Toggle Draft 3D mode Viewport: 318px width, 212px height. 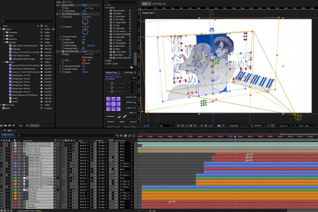tap(256, 126)
